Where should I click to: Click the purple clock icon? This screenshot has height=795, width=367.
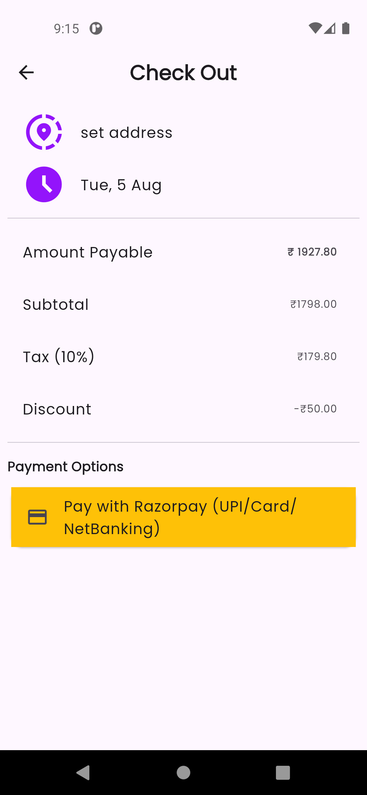click(x=44, y=184)
